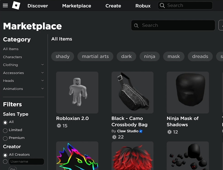This screenshot has width=223, height=170.
Task: Filter by the shady tag
Action: coord(63,56)
